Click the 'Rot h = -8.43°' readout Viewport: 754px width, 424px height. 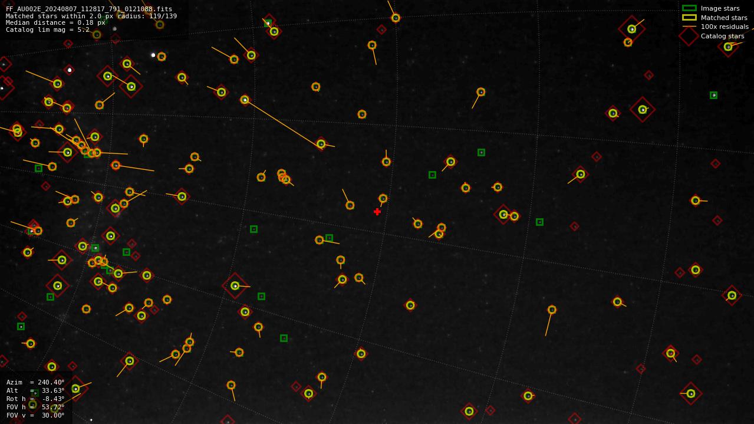(35, 399)
